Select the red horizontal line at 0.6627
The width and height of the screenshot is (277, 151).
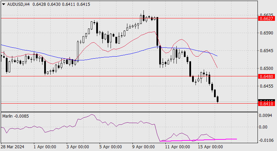coord(129,18)
